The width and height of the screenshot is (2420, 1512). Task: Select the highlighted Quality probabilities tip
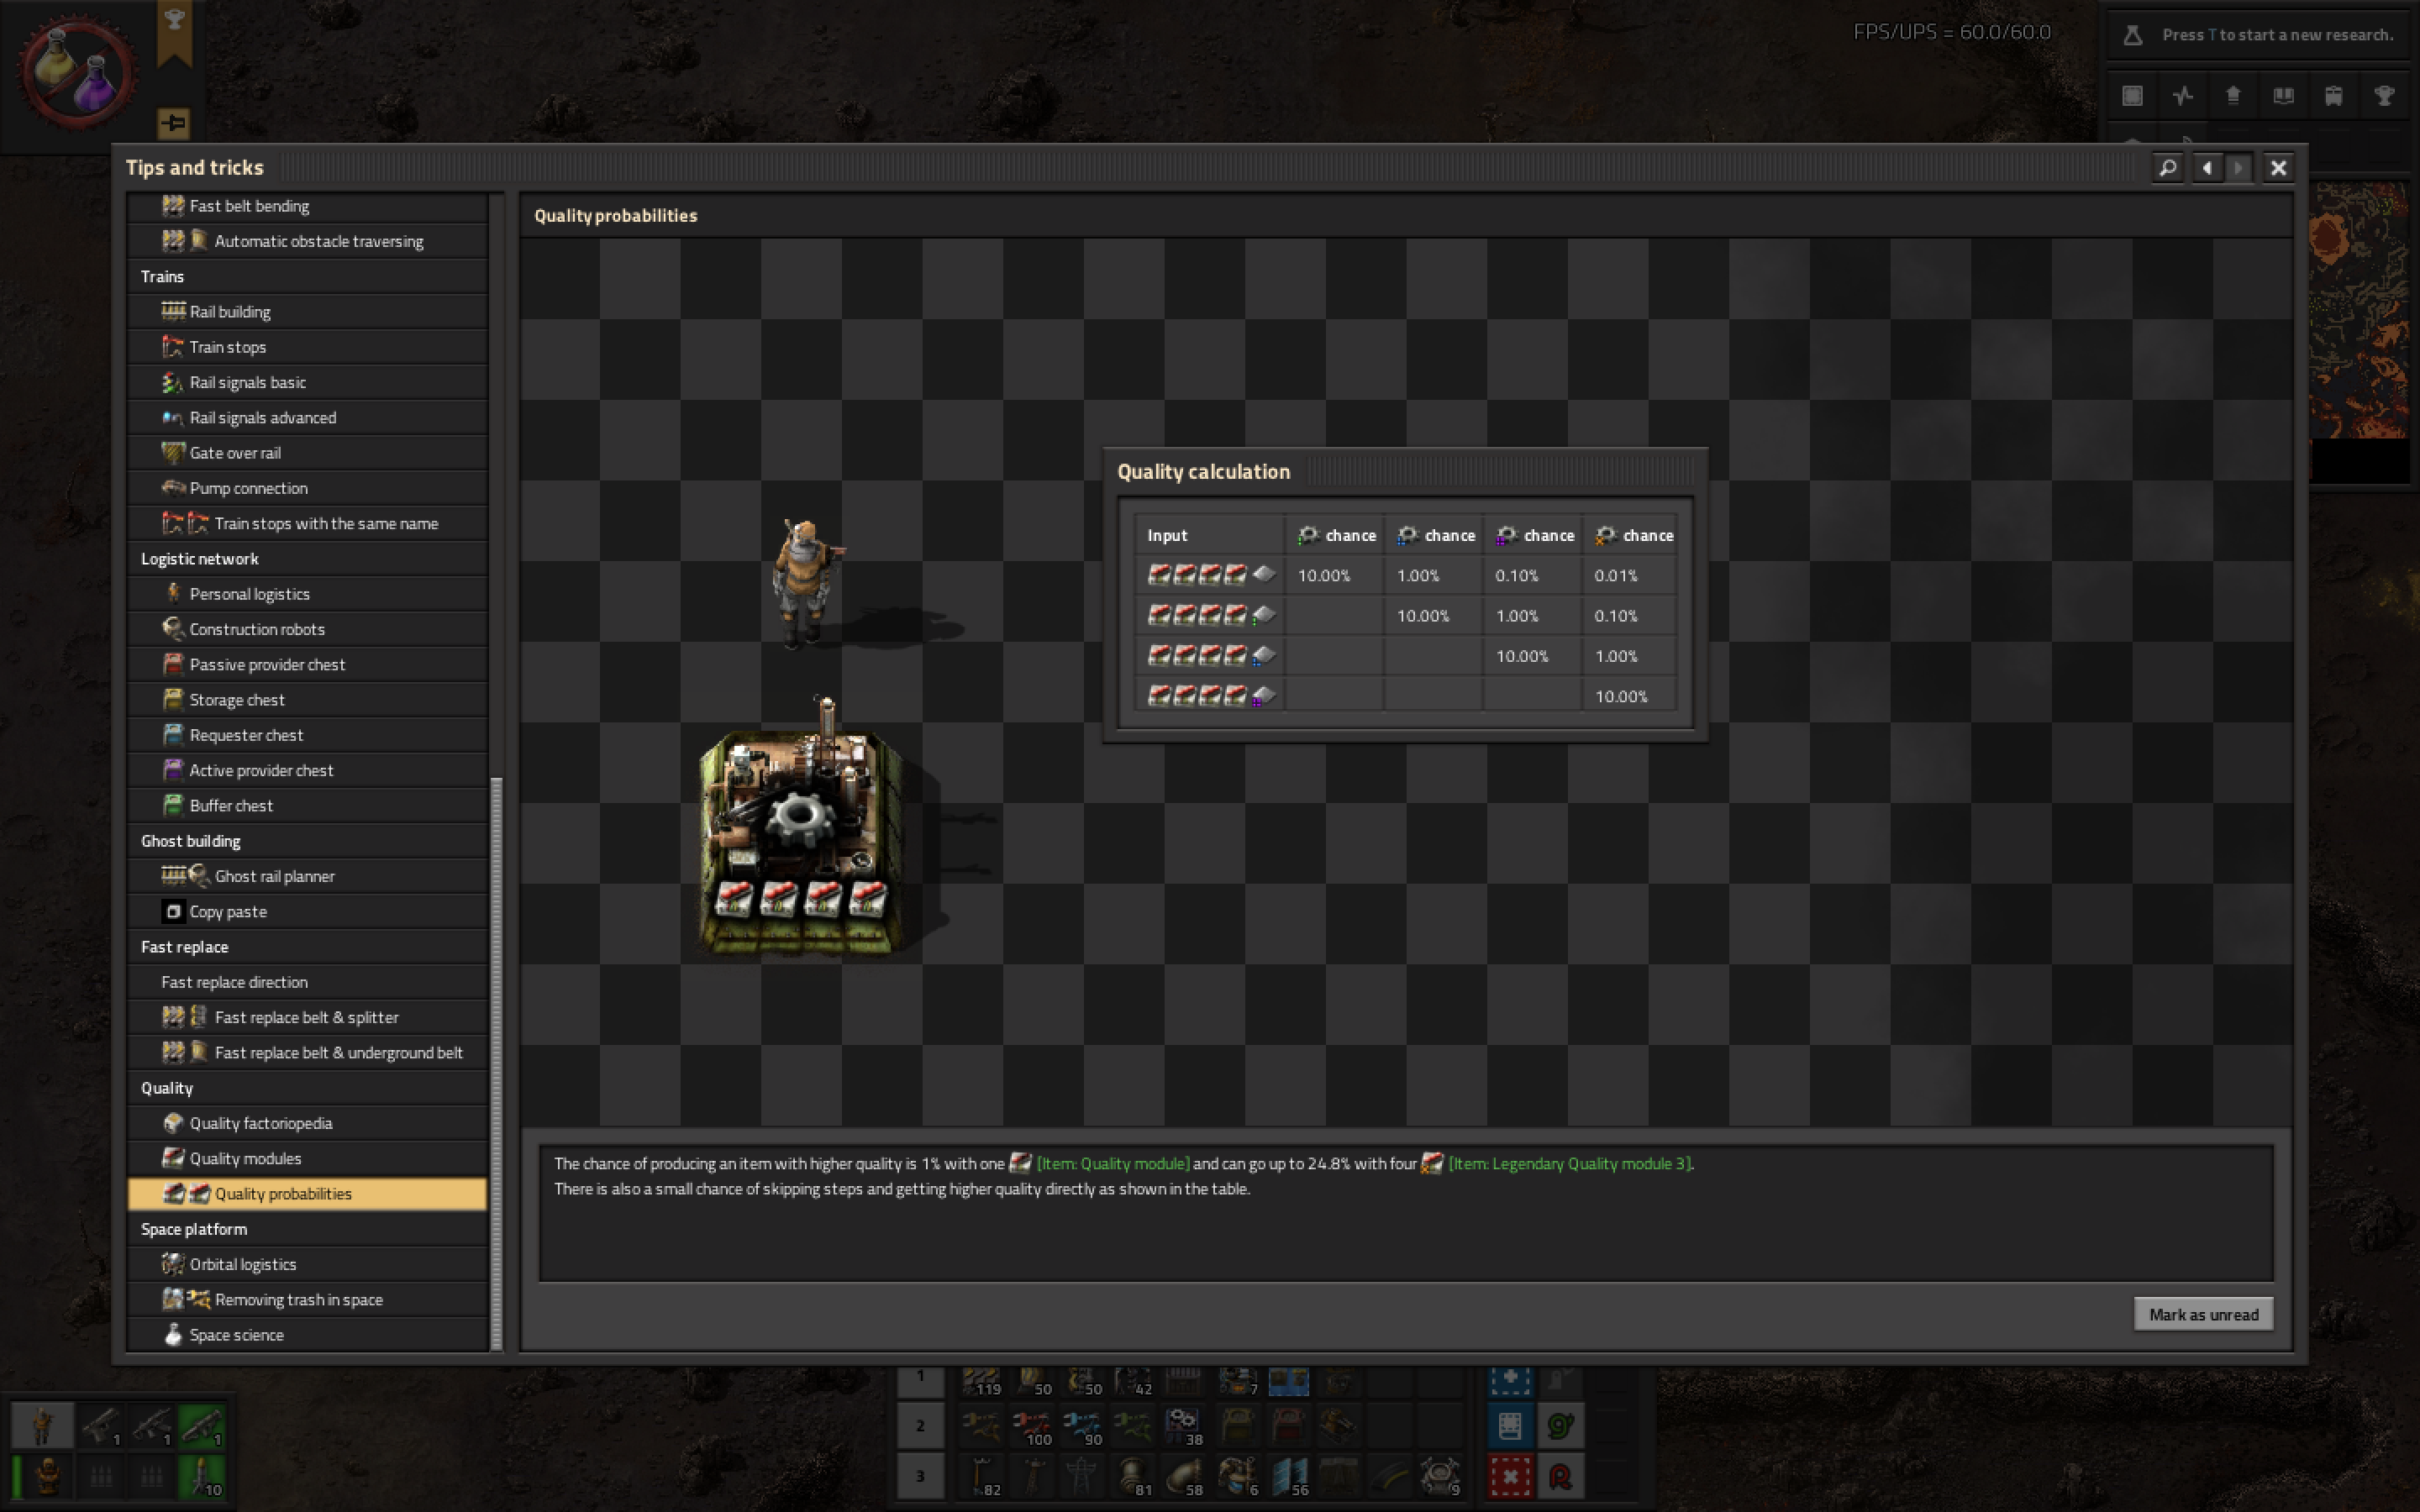coord(308,1194)
